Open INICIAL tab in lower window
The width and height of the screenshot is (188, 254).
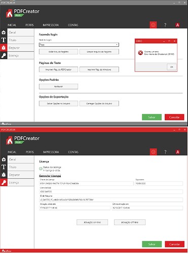(x=12, y=152)
